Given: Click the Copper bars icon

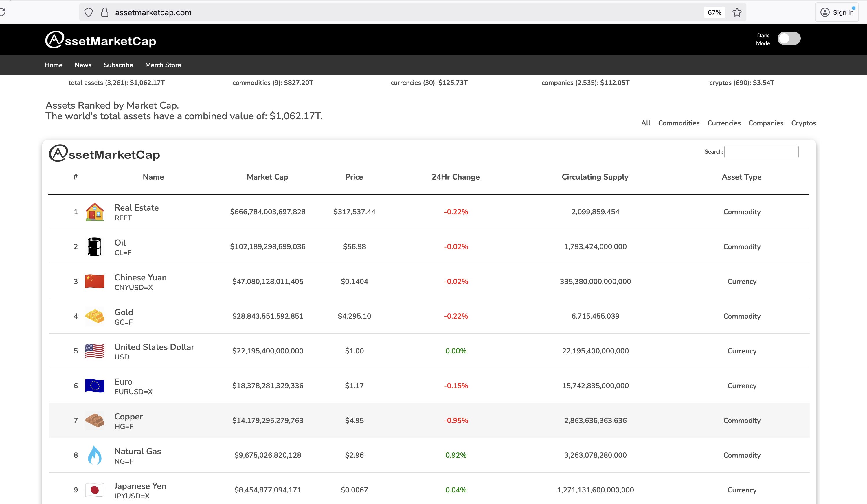Looking at the screenshot, I should pyautogui.click(x=95, y=420).
